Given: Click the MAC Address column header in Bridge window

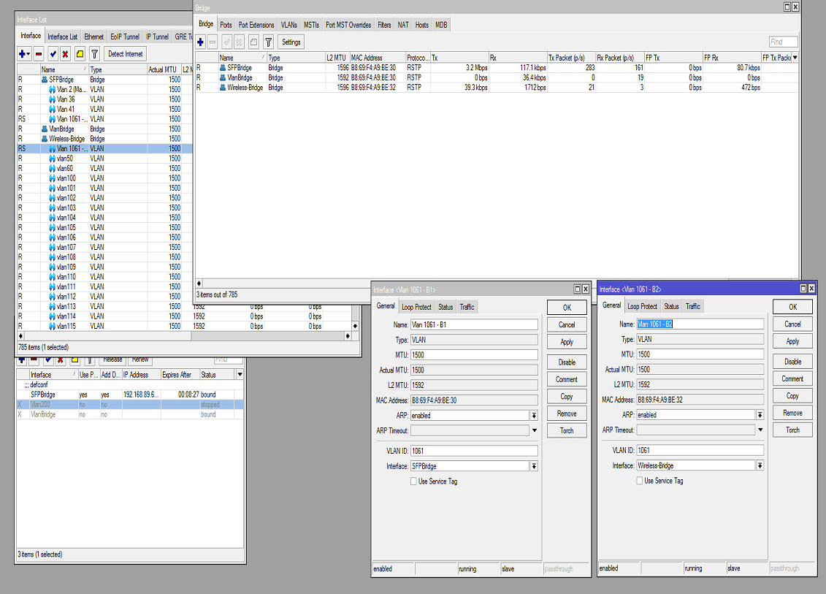Looking at the screenshot, I should click(x=377, y=58).
